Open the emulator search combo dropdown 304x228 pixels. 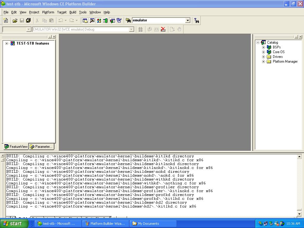tap(188, 20)
